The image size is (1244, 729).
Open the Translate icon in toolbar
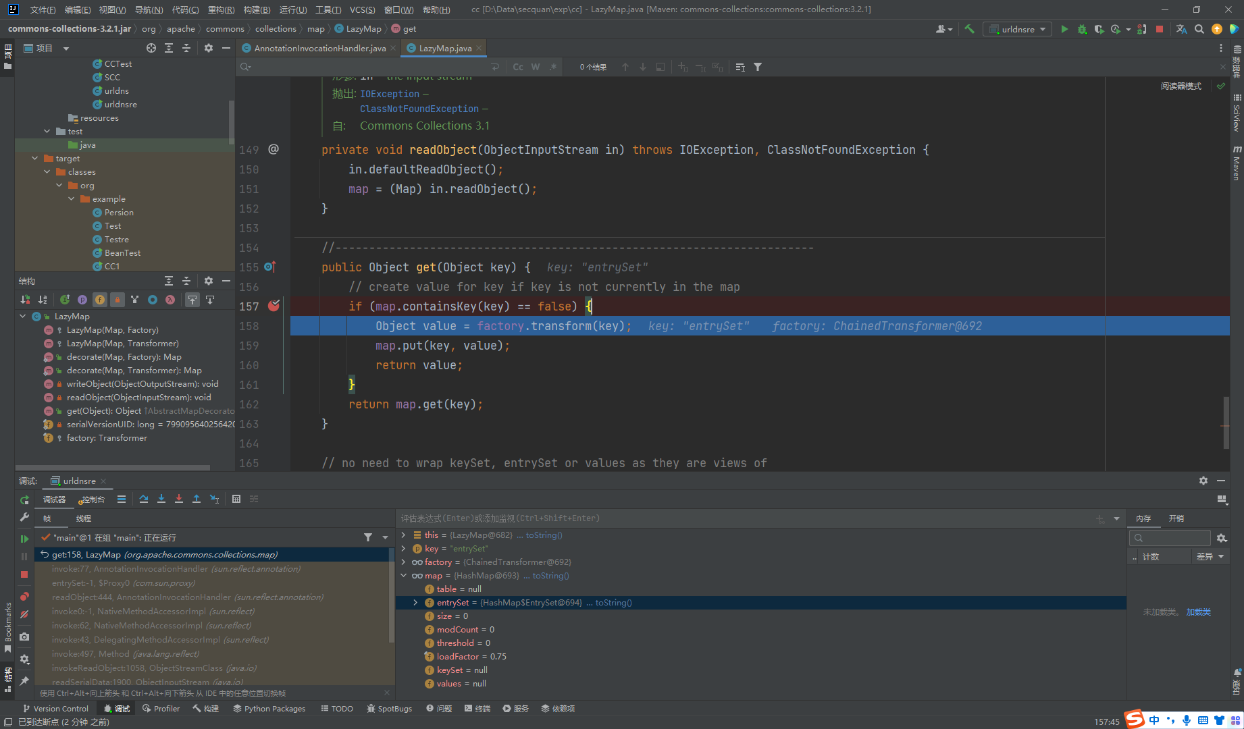click(1181, 29)
